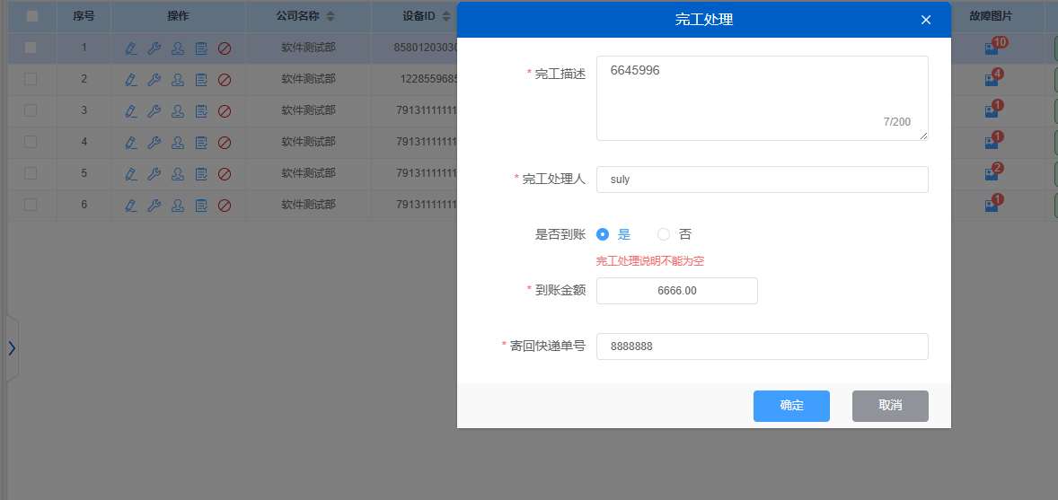Open fault images with badge 10
The height and width of the screenshot is (500, 1058).
pyautogui.click(x=992, y=48)
